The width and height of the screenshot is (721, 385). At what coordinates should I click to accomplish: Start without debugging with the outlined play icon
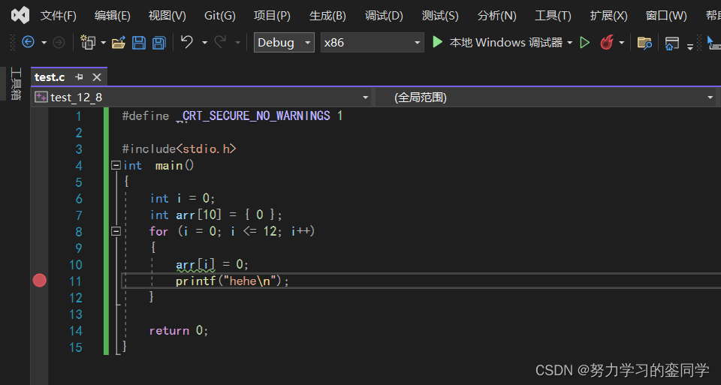pos(585,43)
